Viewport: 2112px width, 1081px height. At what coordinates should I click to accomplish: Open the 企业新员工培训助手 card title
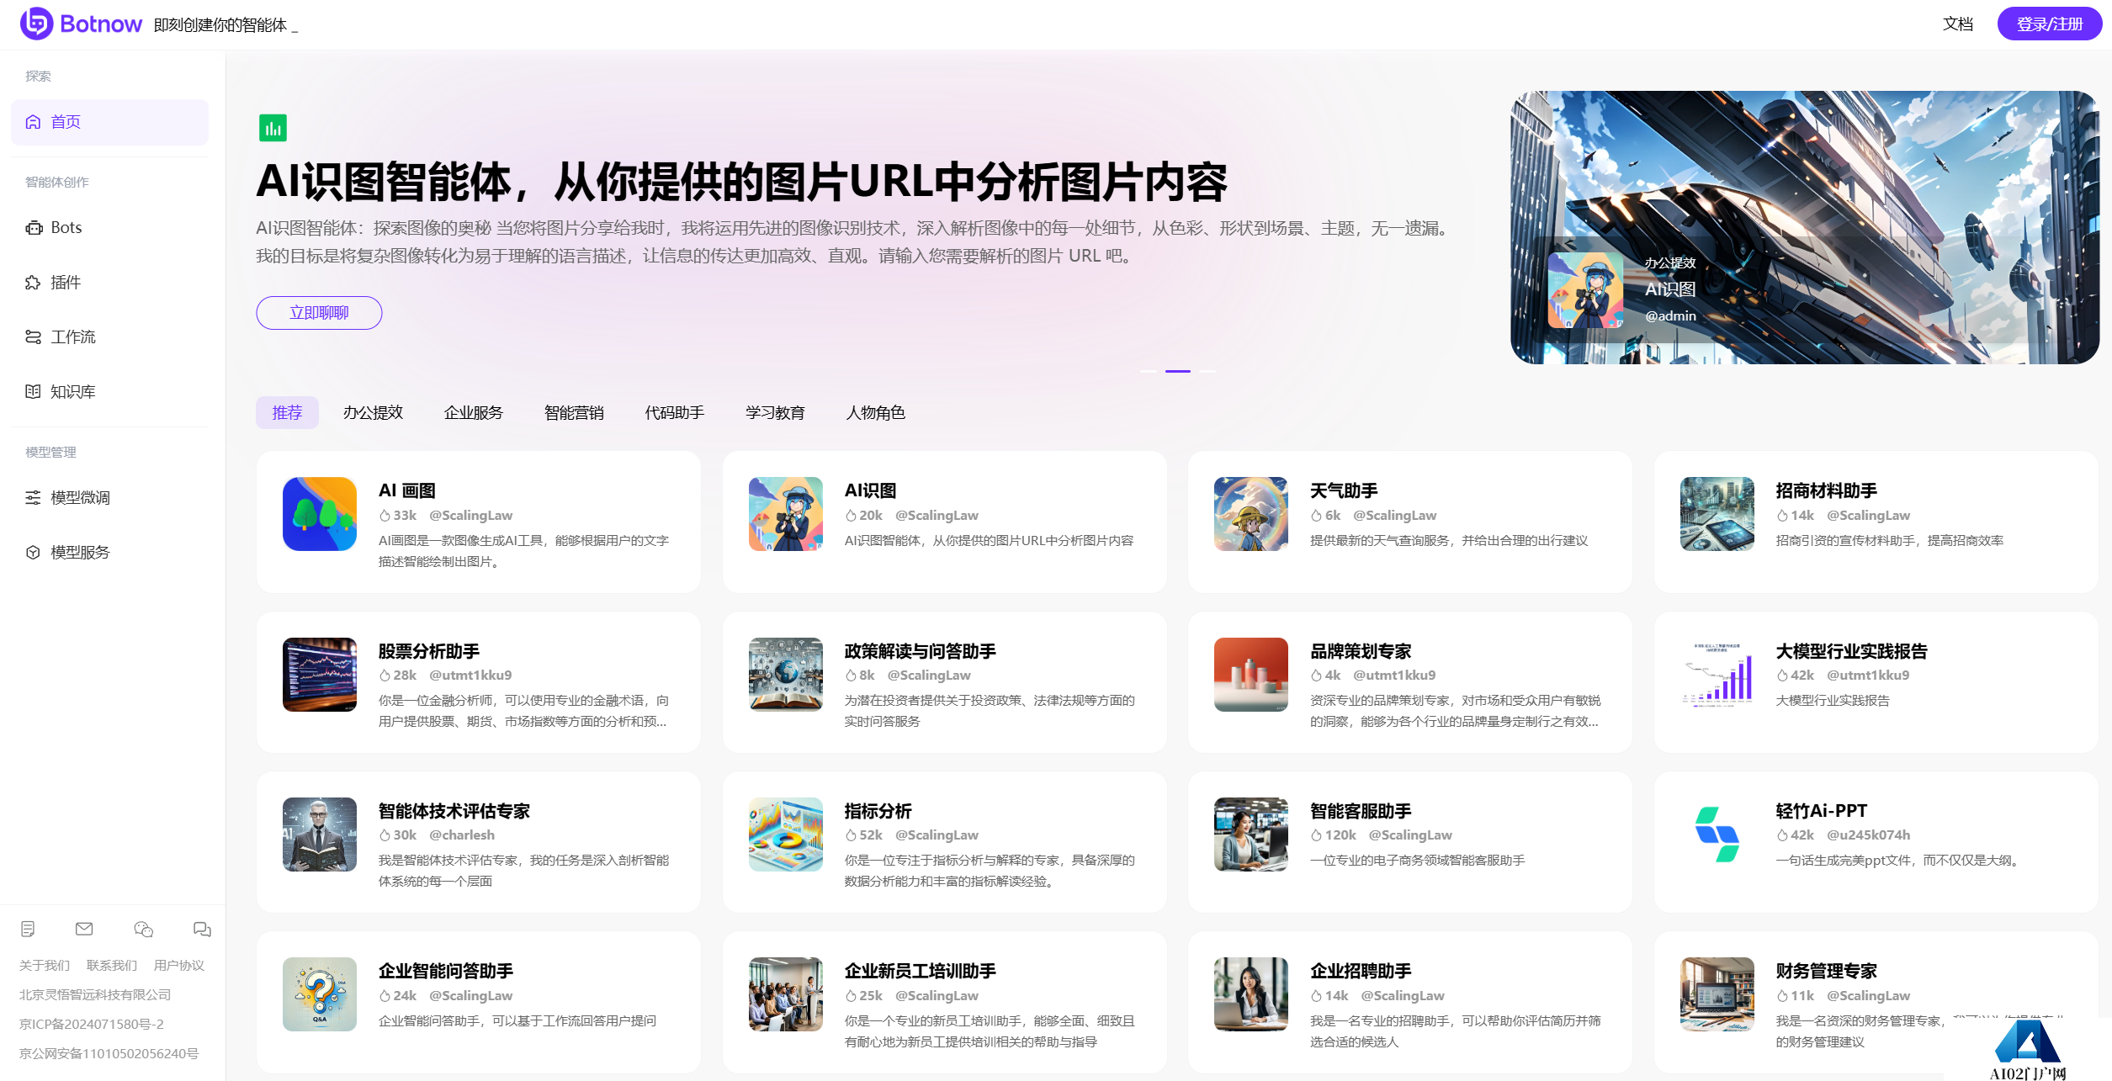pos(920,971)
